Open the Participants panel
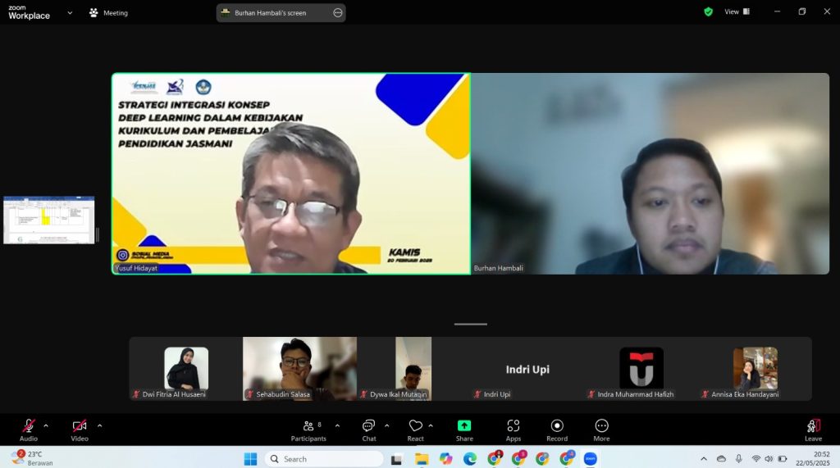Image resolution: width=840 pixels, height=468 pixels. click(308, 429)
